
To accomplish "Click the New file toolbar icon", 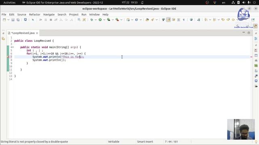I will tap(4, 20).
